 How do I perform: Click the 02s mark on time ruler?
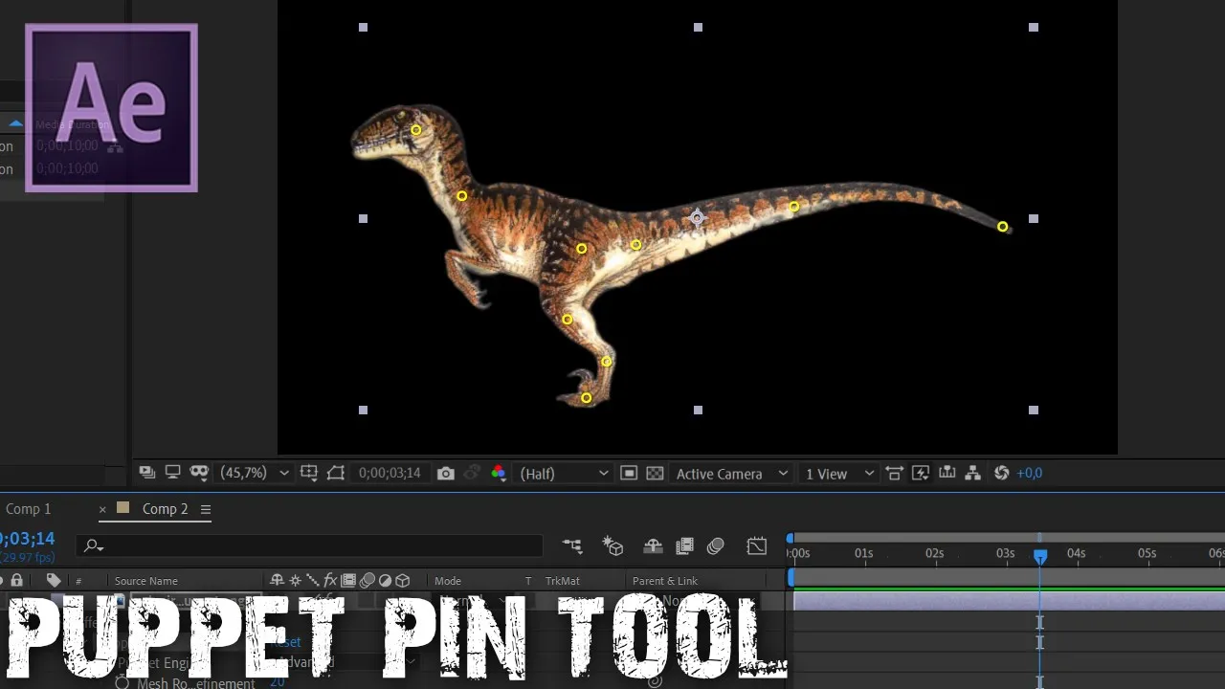tap(934, 553)
